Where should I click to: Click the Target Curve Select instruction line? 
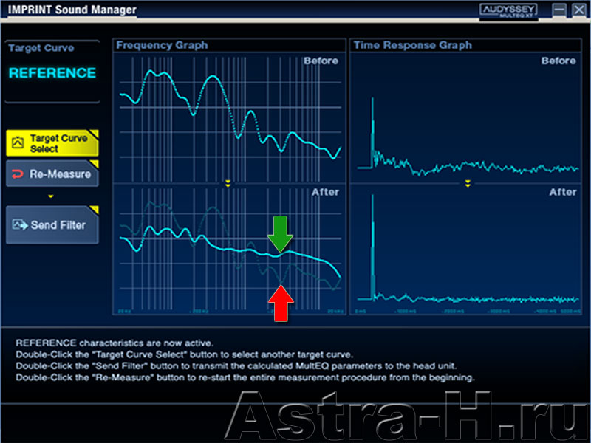[184, 354]
